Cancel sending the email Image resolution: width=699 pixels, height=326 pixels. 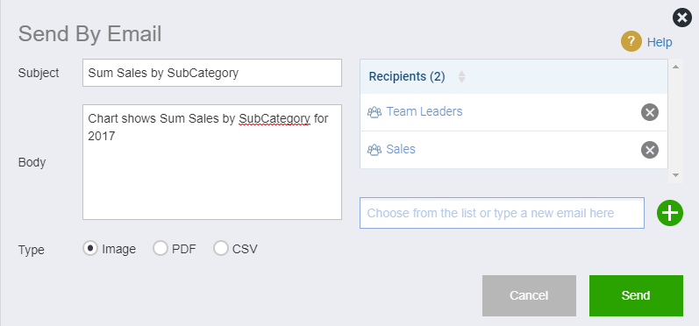point(529,295)
